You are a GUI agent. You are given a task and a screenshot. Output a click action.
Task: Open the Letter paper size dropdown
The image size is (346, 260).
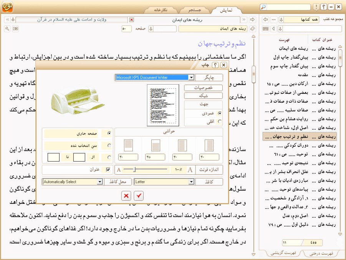[191, 182]
